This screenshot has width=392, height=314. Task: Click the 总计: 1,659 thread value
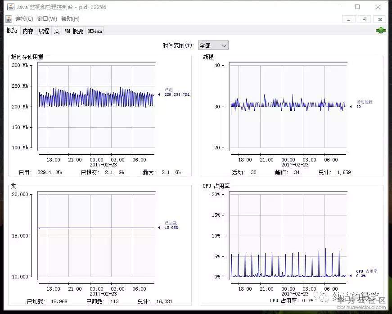(x=334, y=172)
